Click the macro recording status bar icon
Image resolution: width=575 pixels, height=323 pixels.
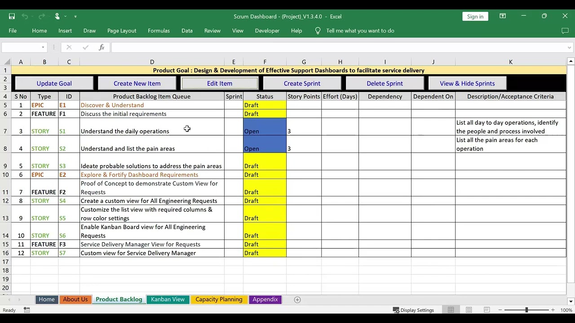[27, 310]
